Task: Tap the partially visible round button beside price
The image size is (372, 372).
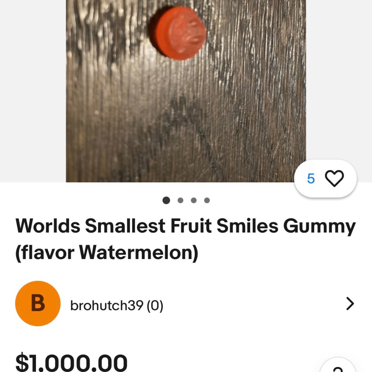Action: (x=337, y=366)
